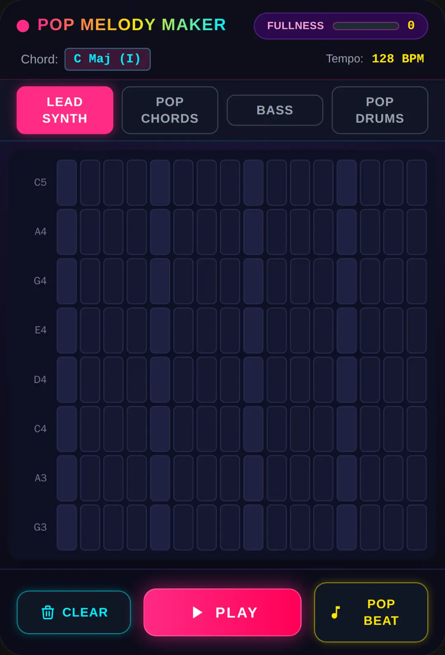Viewport: 445px width, 655px height.
Task: Toggle the second step cell in the A4 row
Action: click(90, 232)
